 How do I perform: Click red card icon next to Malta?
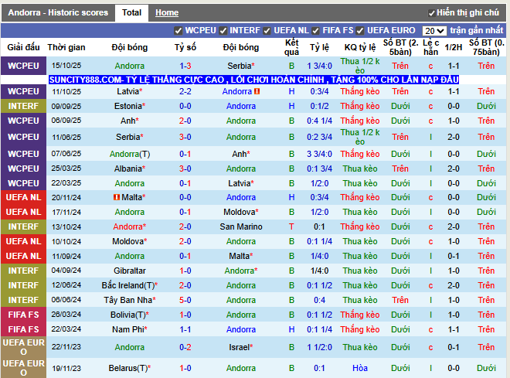[x=117, y=197]
